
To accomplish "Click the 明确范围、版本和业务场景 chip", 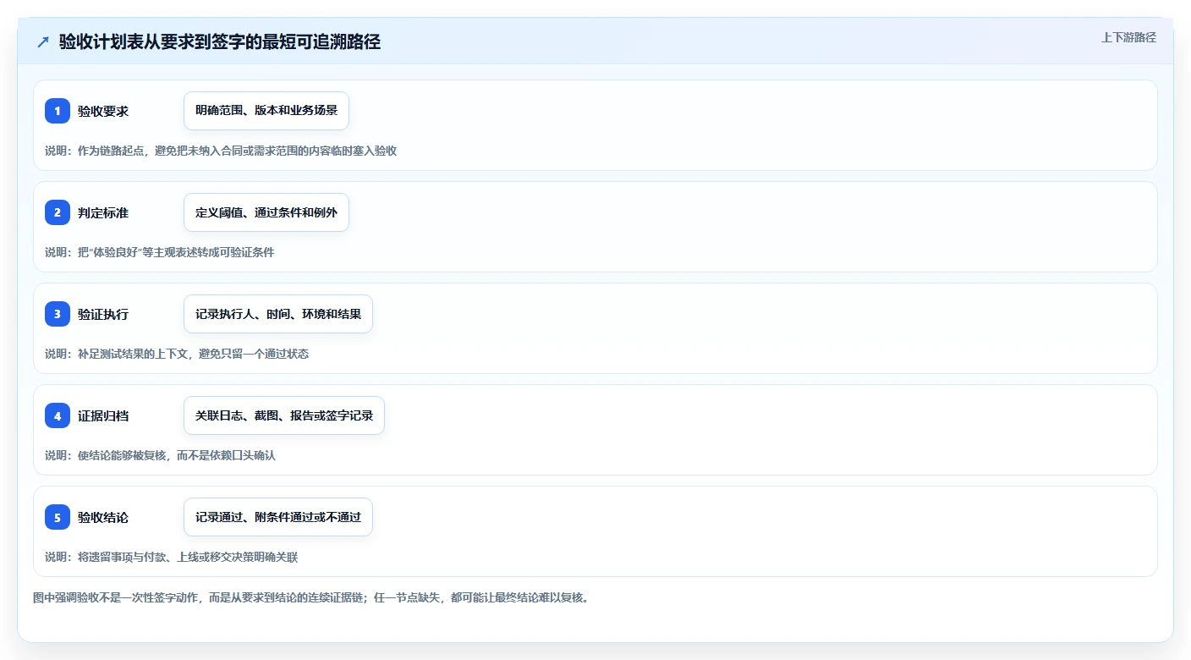I will (266, 111).
